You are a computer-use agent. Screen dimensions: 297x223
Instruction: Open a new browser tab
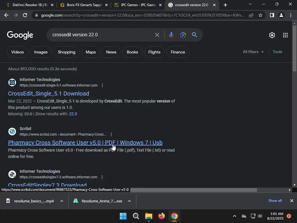(225, 5)
